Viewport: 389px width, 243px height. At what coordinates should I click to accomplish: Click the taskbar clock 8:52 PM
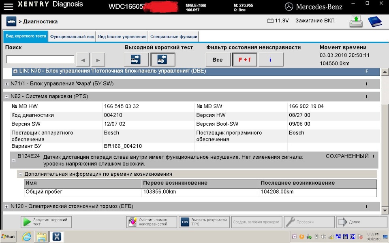(x=373, y=234)
